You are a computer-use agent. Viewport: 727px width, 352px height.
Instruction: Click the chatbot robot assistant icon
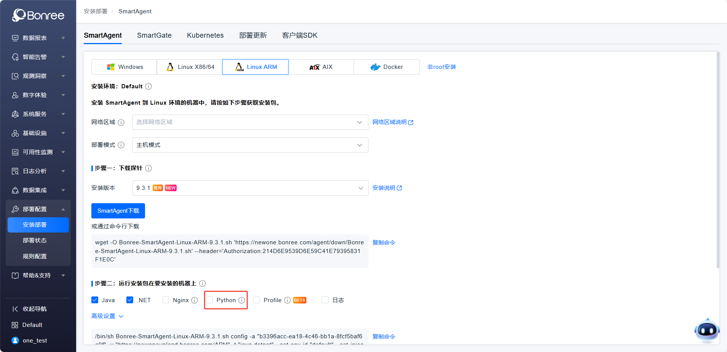click(707, 330)
